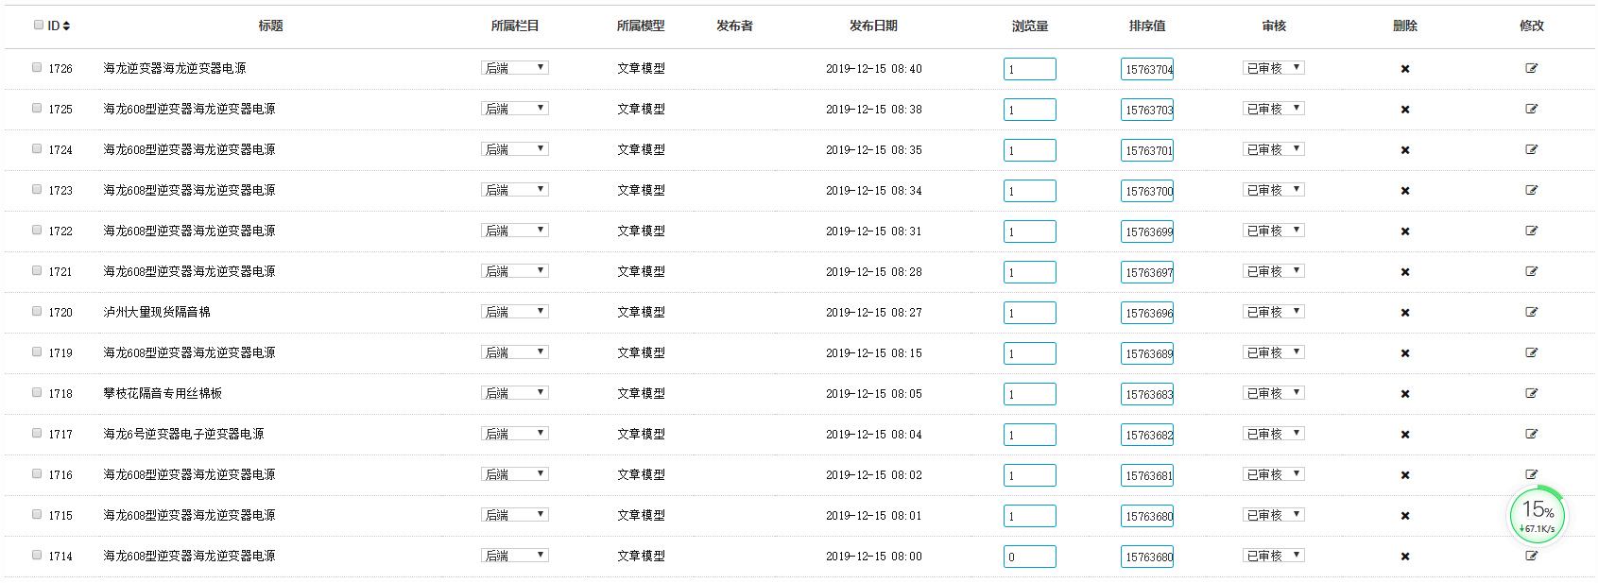Image resolution: width=1598 pixels, height=583 pixels.
Task: Click the 删除 column header
Action: point(1405,26)
